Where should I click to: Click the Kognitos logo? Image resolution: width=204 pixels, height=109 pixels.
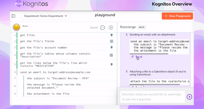[31, 4]
